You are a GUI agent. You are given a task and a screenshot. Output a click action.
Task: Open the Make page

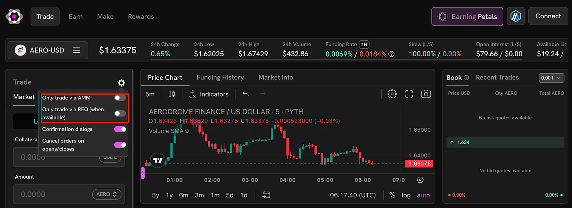tap(105, 16)
